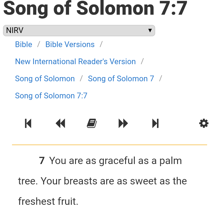
Task: Go to Bible Versions breadcrumb
Action: (x=70, y=44)
